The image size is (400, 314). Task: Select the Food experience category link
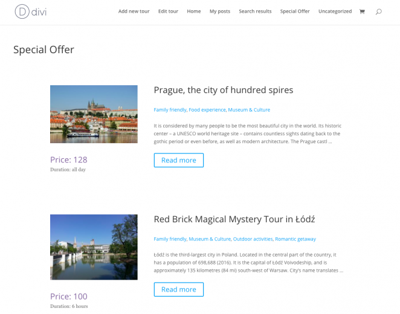point(207,110)
